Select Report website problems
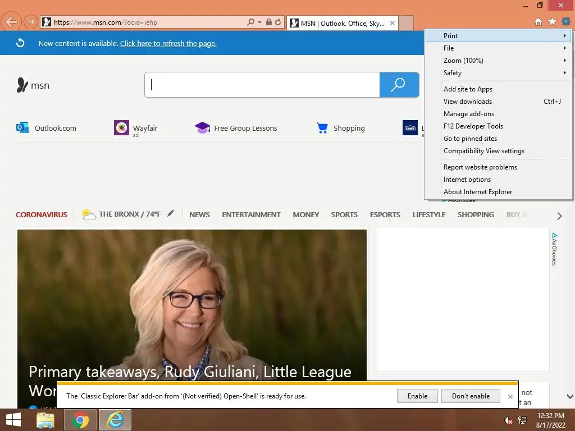575x431 pixels. click(498, 167)
